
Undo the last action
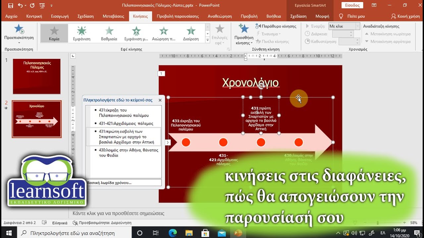pyautogui.click(x=20, y=6)
